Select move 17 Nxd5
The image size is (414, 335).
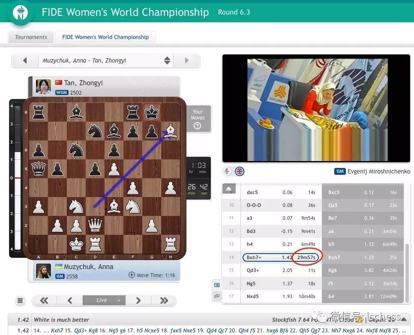[281, 296]
